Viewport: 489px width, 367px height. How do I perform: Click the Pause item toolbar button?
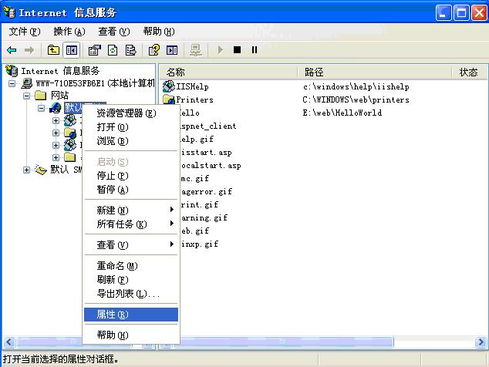point(255,49)
